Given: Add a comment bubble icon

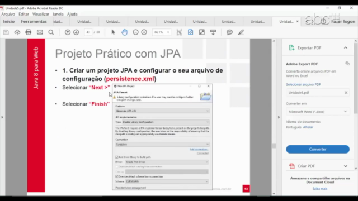Looking at the screenshot, I should tap(229, 32).
